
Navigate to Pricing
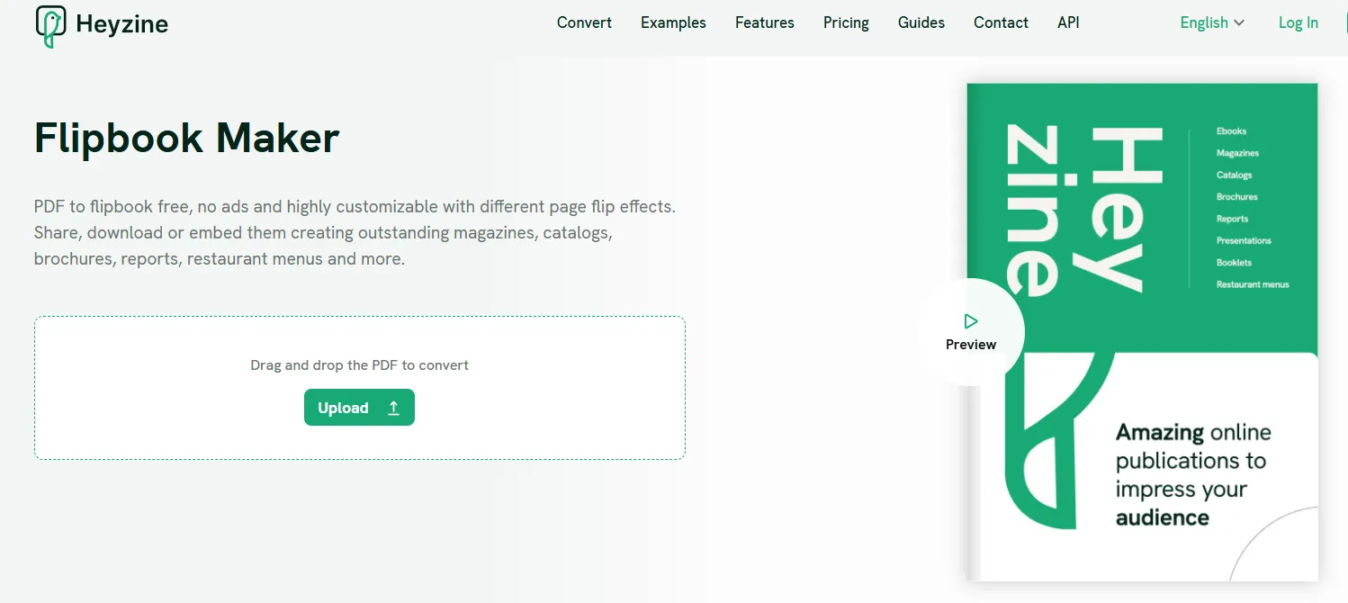(x=846, y=23)
